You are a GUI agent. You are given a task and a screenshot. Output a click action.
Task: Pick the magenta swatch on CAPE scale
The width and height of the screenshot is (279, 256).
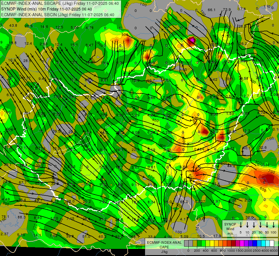pos(242,243)
